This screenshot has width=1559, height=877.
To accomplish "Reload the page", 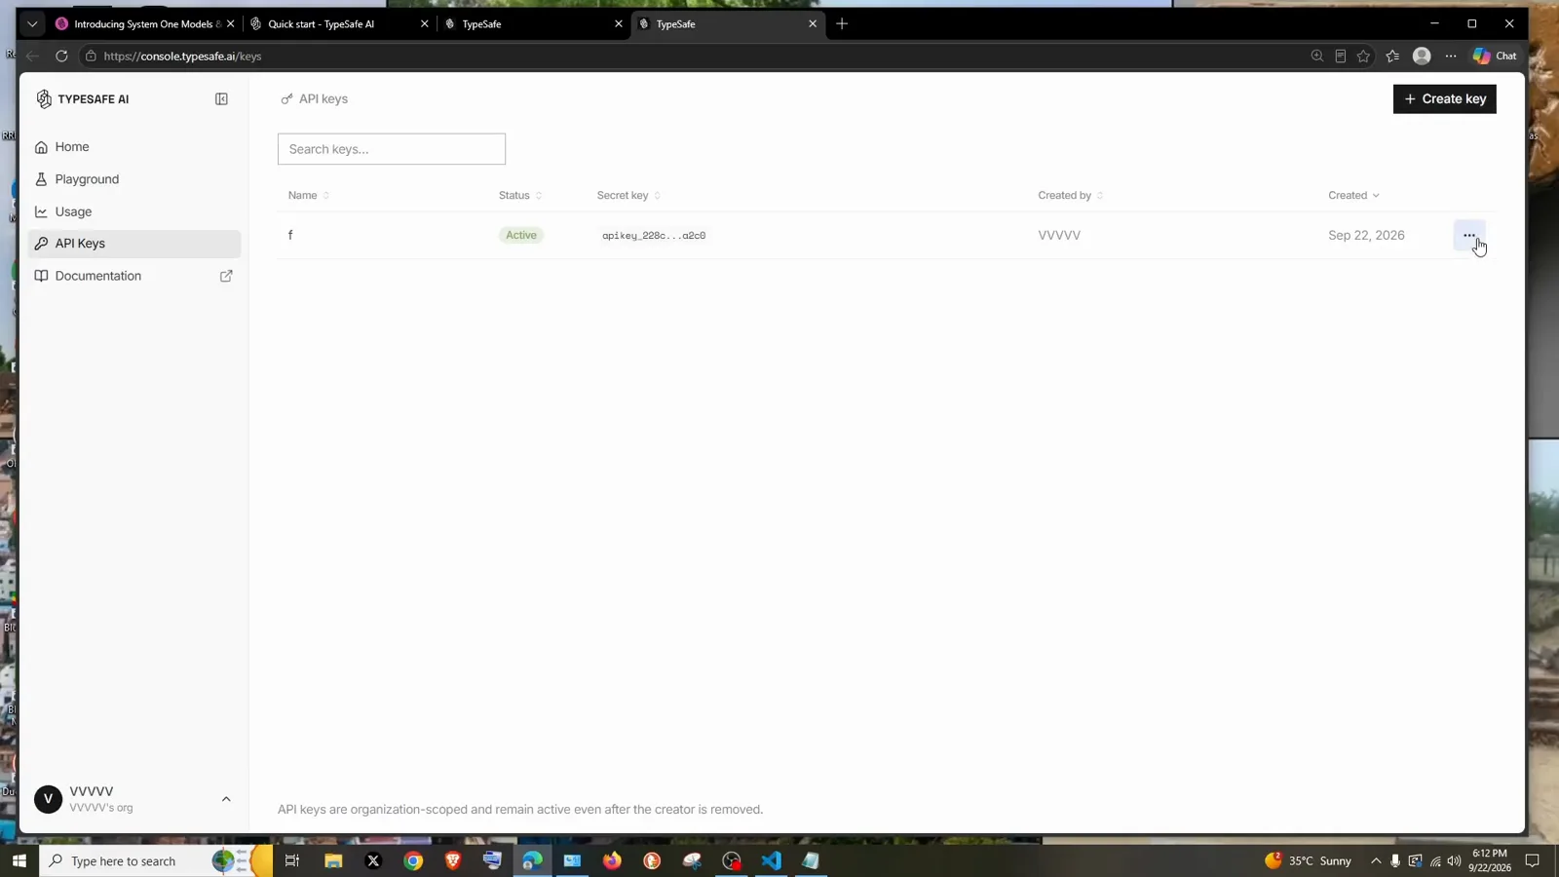I will coord(61,56).
